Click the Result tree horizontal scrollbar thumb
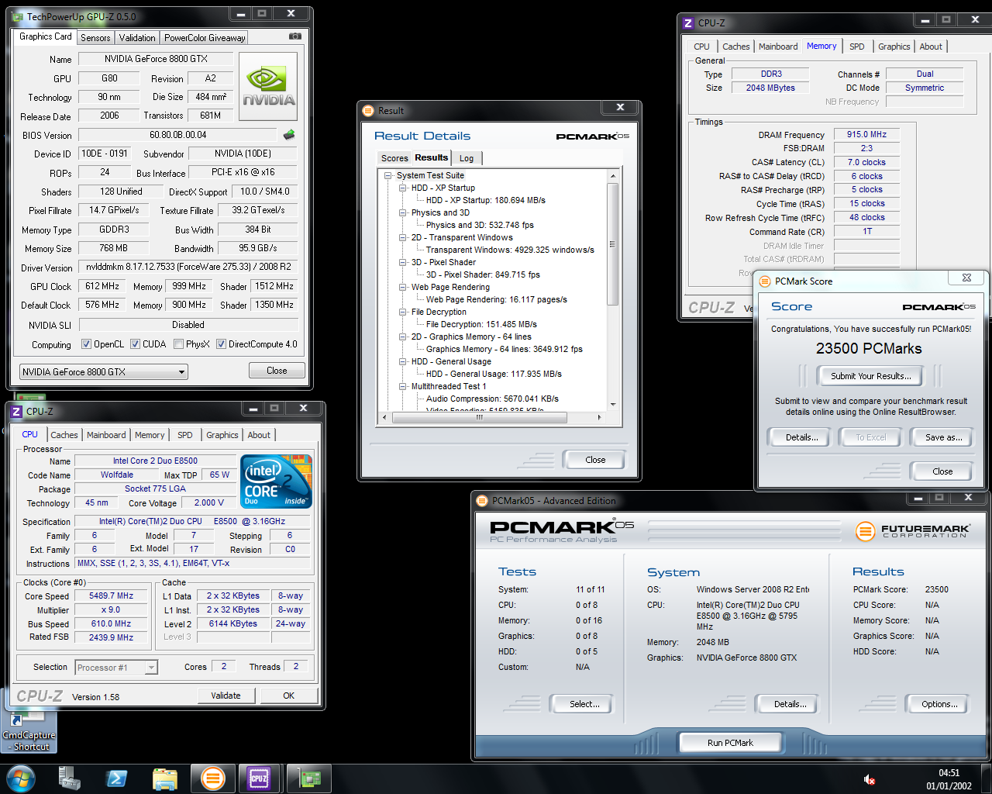The width and height of the screenshot is (992, 794). coord(479,417)
